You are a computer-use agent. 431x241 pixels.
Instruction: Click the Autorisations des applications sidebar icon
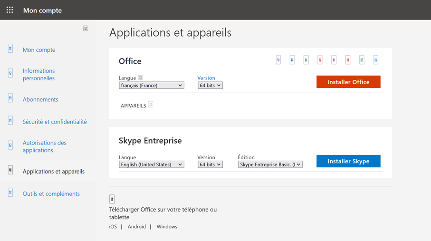click(10, 145)
